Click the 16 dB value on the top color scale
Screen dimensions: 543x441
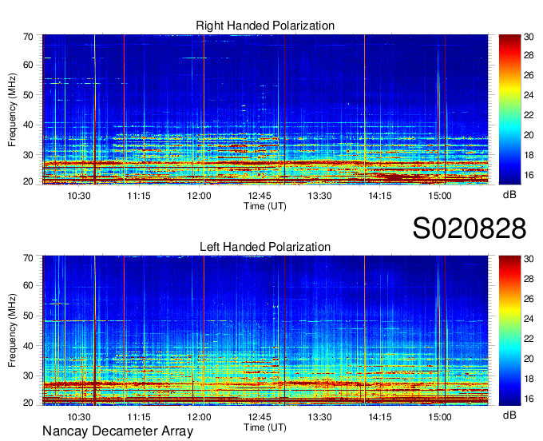529,175
